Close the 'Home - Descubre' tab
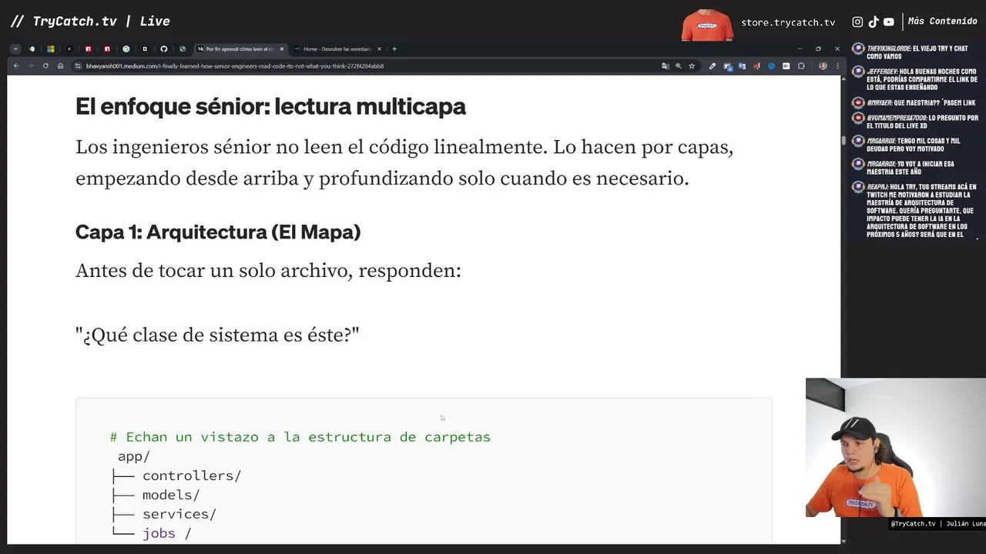This screenshot has width=986, height=554. click(379, 48)
